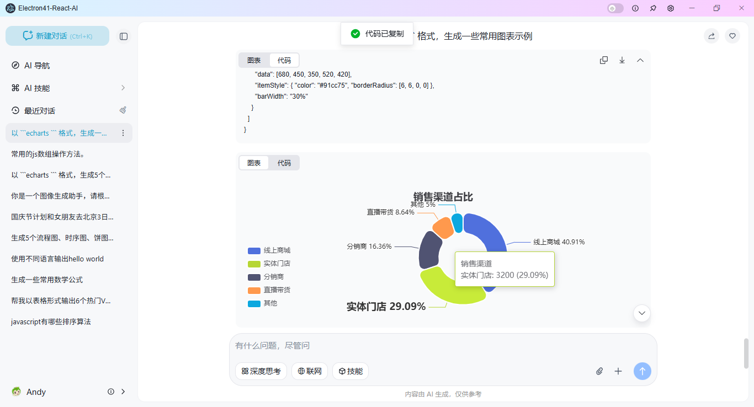Click the 有什么问题，尽管问 message input
Viewport: 754px width, 407px height.
point(443,346)
